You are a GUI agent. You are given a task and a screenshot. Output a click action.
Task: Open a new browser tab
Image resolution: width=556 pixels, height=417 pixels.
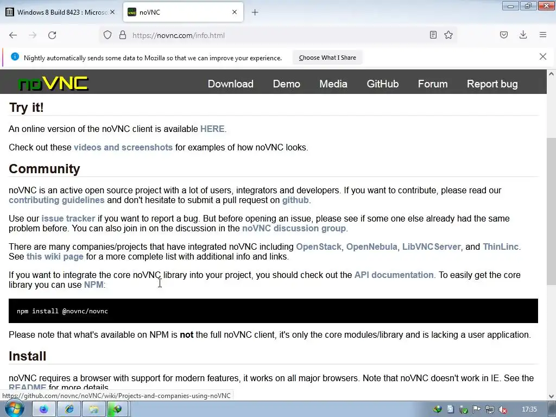pyautogui.click(x=255, y=12)
